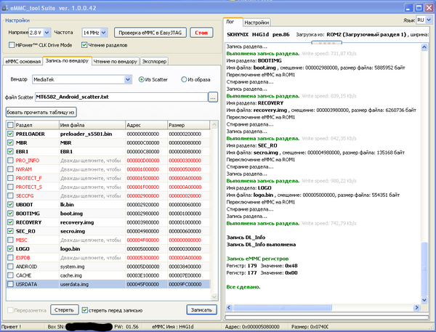Toggle the Чтение разделов checkbox
The width and height of the screenshot is (436, 332).
[x=85, y=45]
